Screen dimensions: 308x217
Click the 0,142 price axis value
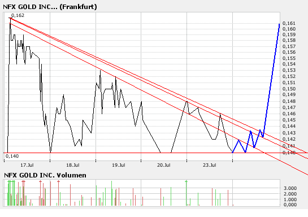pyautogui.click(x=289, y=139)
